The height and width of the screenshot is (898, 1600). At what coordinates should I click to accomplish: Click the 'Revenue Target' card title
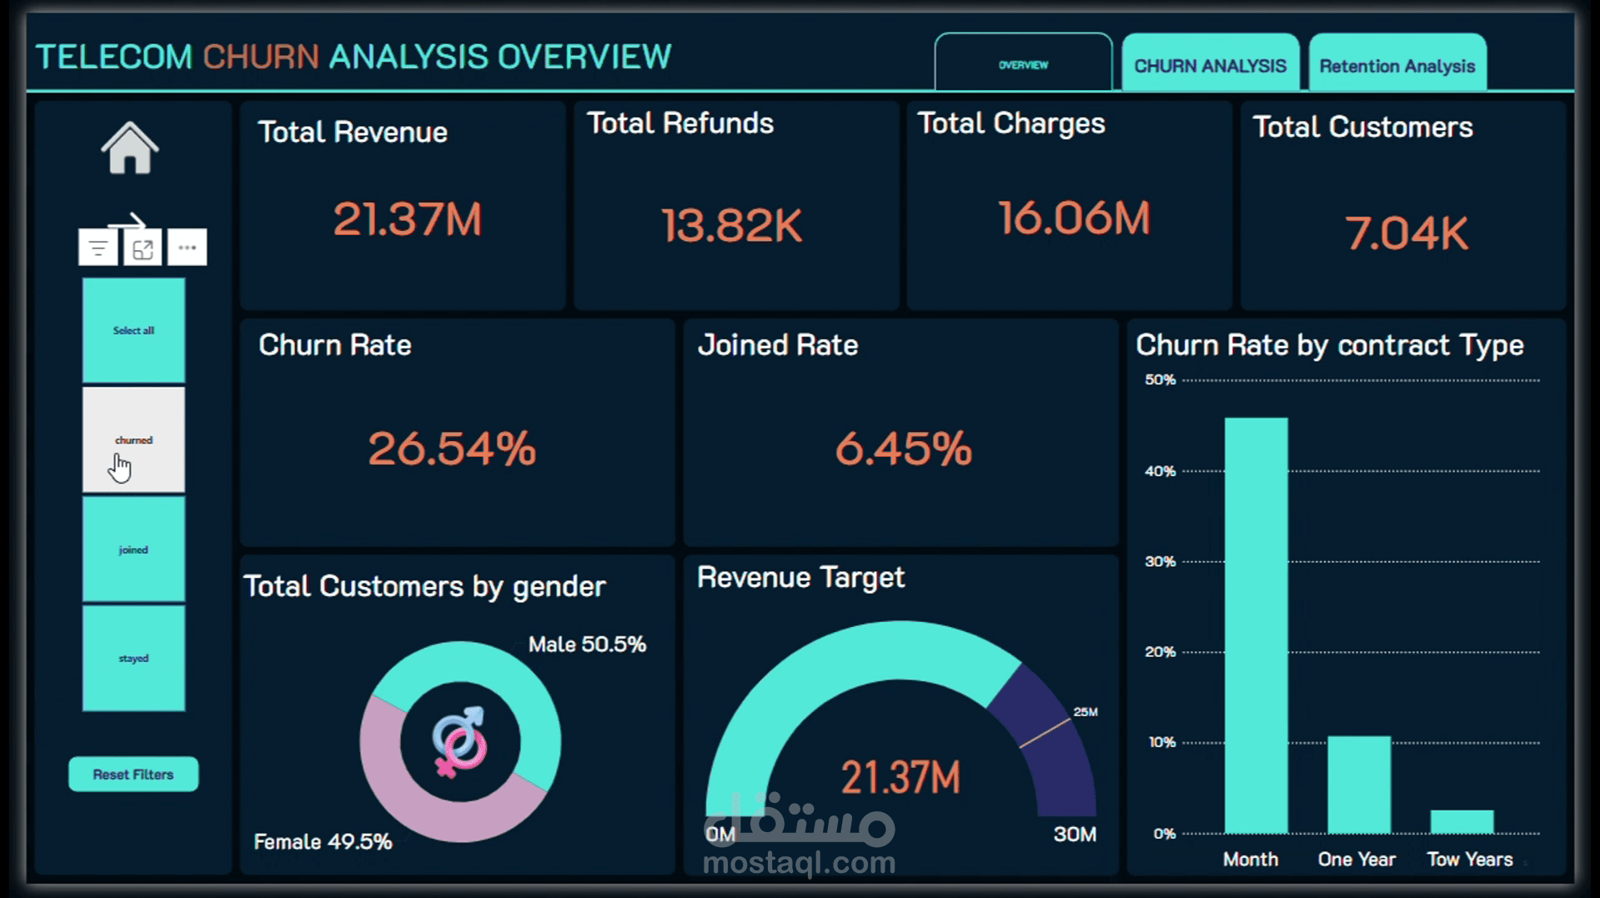click(801, 577)
